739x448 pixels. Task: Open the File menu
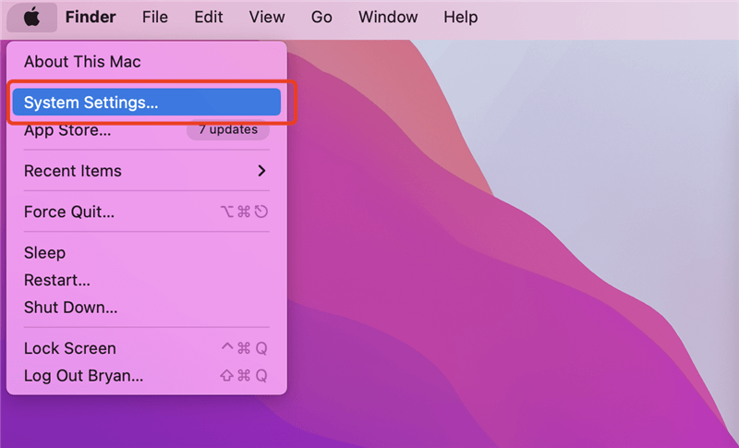(x=155, y=18)
